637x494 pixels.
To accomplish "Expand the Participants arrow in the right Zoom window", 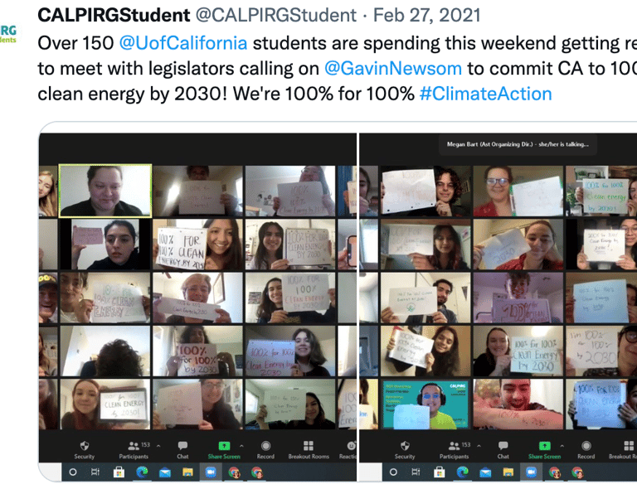I will (x=479, y=445).
